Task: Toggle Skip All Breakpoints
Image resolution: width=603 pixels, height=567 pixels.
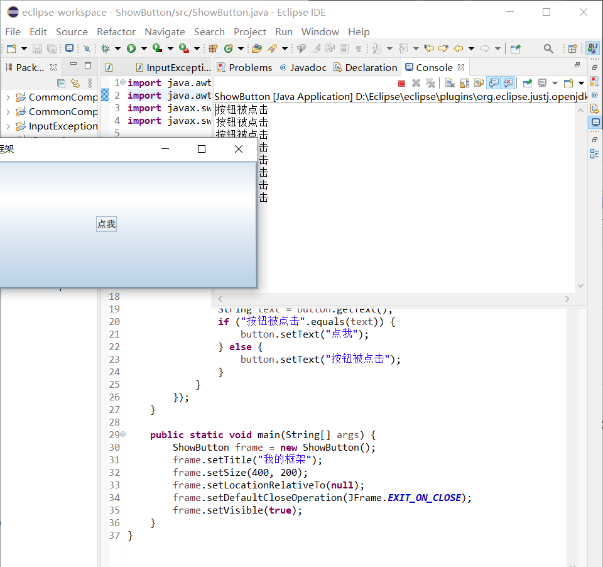Action: click(x=87, y=48)
